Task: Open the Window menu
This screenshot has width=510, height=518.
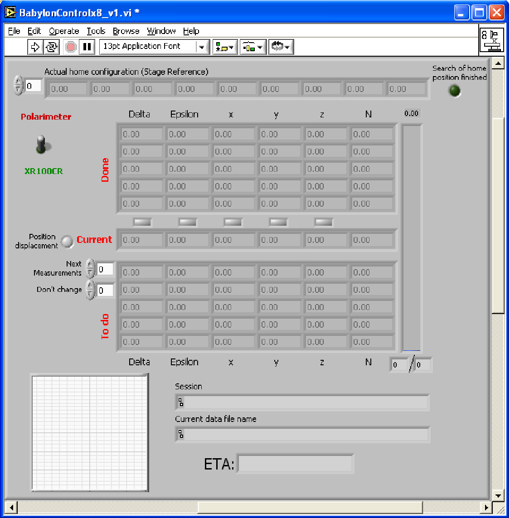Action: click(x=161, y=31)
